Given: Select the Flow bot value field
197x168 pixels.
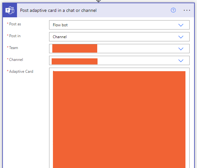Looking at the screenshot, I should 119,25.
